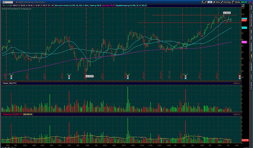The height and width of the screenshot is (148, 253).
Task: Click the high price bubble 99.35
Action: tap(227, 13)
